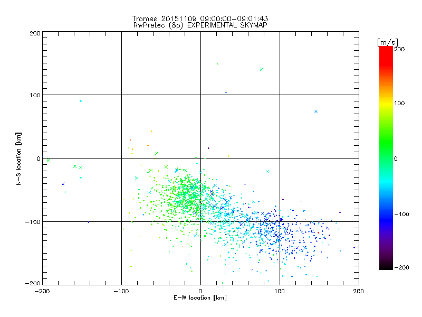Screen dimensions: 422x317
Task: Click the subtitle 'RwPretec (8p) EXPERIMENTAL SKYMAP'
Action: (200, 25)
